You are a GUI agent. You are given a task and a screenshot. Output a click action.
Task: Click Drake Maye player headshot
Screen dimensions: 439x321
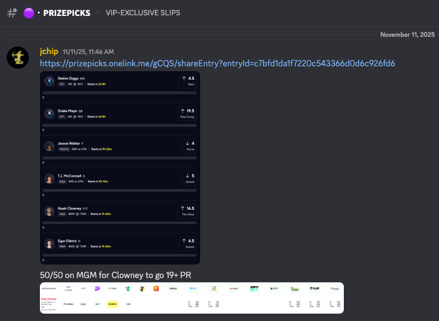pos(49,114)
